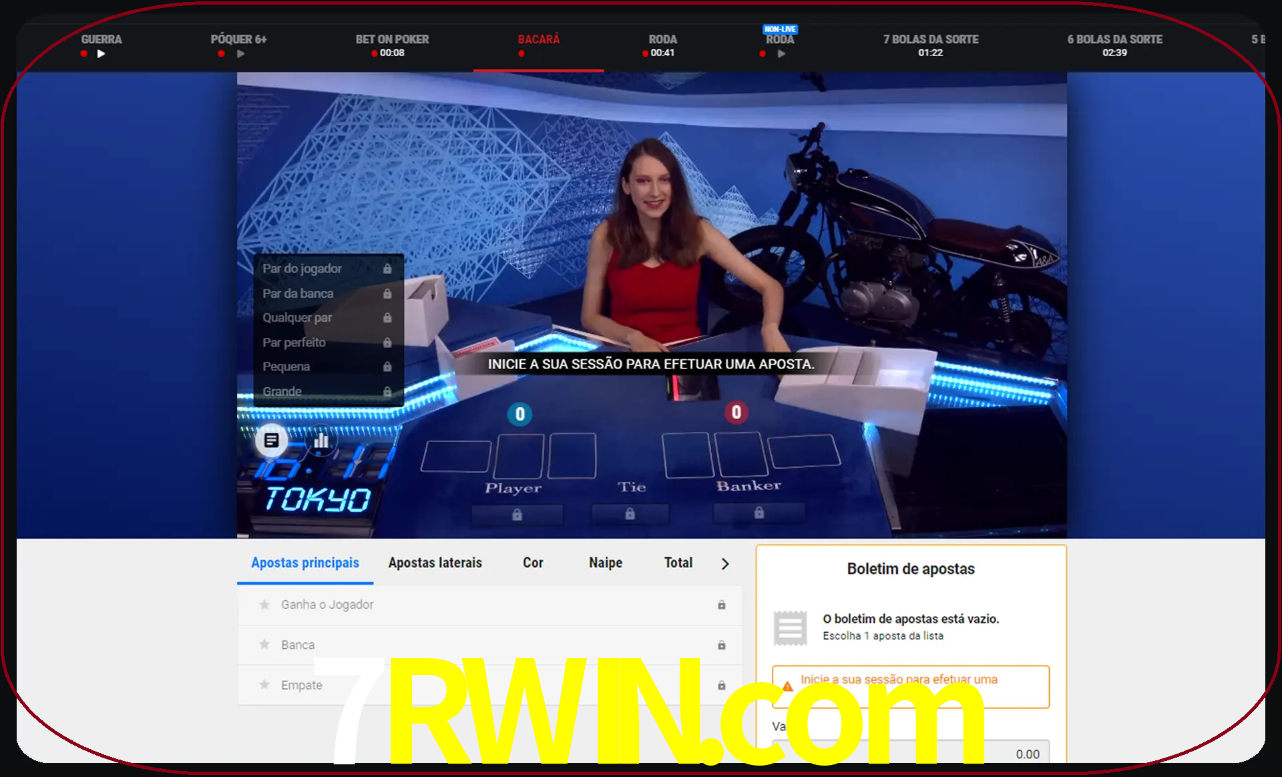Open 7 Bolas da Sorte game

931,39
